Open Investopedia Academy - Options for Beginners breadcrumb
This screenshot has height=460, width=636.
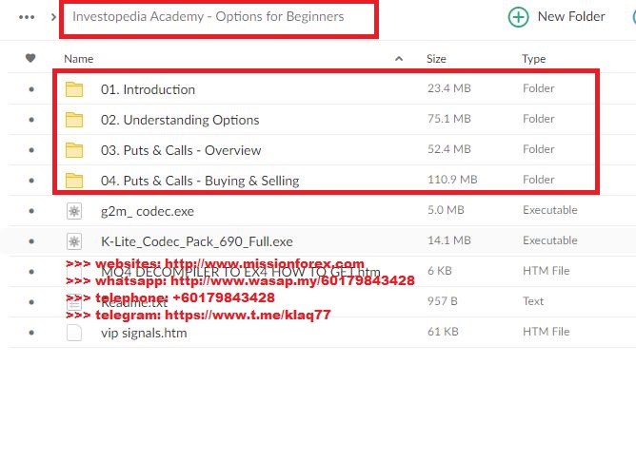click(x=209, y=16)
